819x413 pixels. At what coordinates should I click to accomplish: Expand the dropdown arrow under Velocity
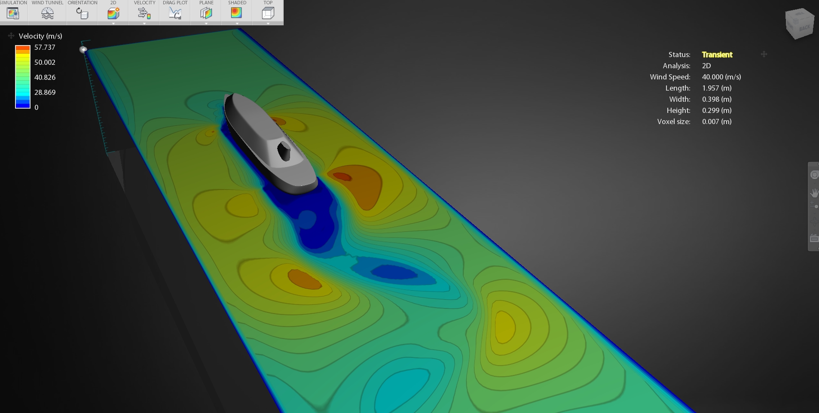(x=144, y=23)
